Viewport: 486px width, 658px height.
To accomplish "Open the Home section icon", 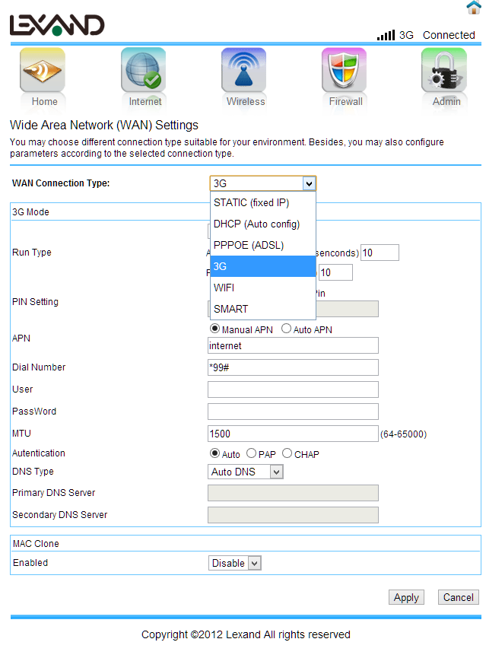I will click(x=43, y=70).
